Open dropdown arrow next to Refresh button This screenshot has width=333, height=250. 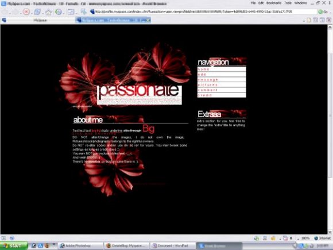pos(42,13)
